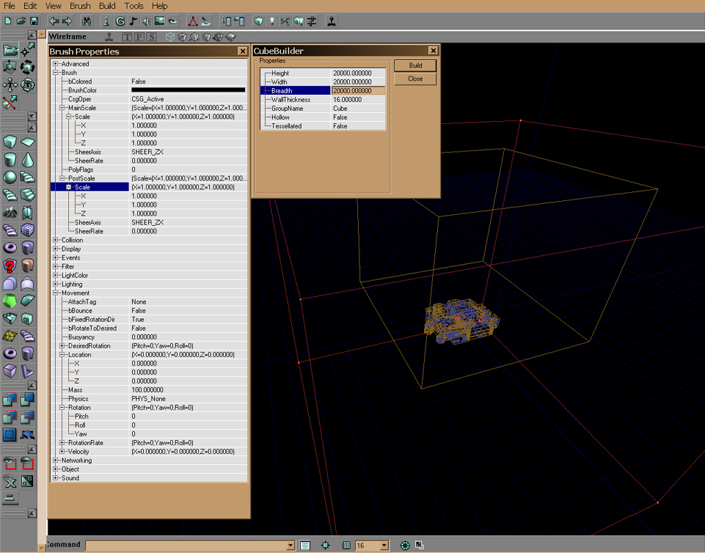This screenshot has width=705, height=553.
Task: Save the map with floppy icon
Action: coord(34,21)
